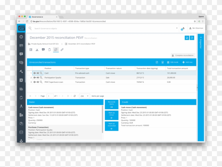Click the hammer tools icon in sidebar
Viewport: 222px width, 167px height.
(21, 72)
